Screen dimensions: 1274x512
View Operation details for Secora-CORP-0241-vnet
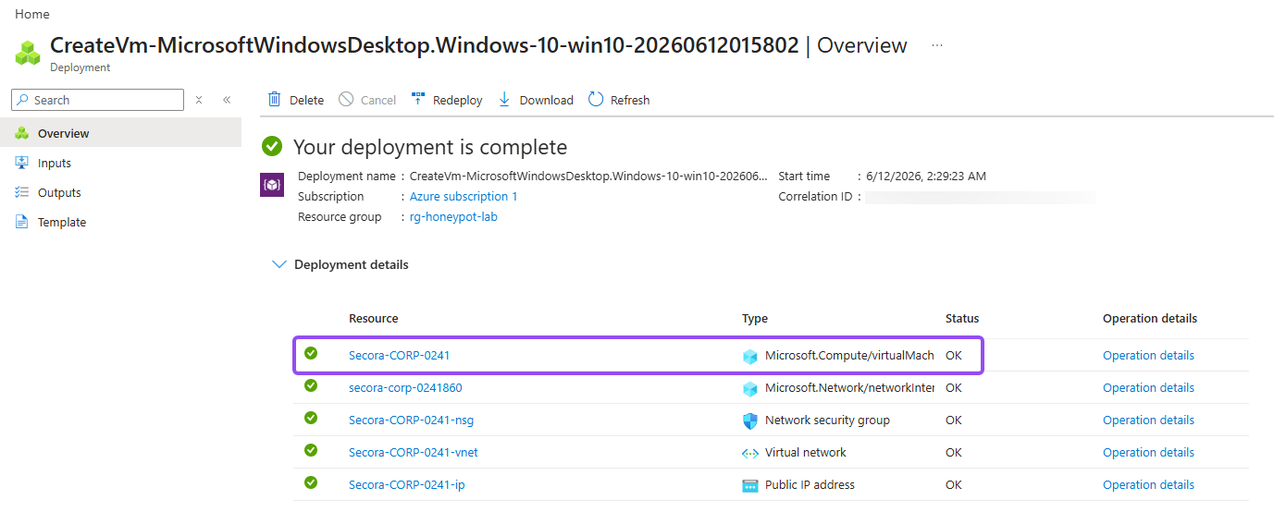tap(1148, 452)
